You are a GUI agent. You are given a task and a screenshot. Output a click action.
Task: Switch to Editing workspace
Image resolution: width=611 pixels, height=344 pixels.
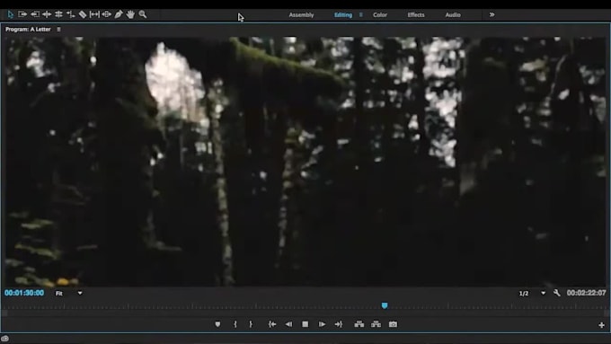[x=343, y=14]
